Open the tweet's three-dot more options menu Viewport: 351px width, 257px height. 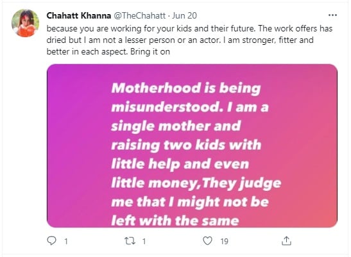(332, 15)
